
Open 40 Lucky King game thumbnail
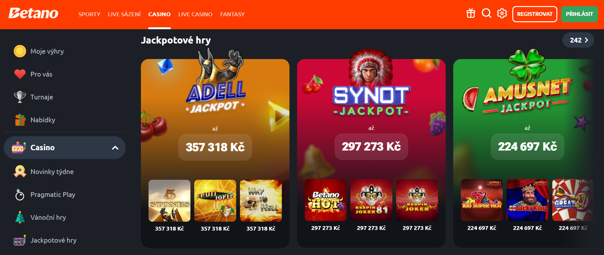point(528,200)
